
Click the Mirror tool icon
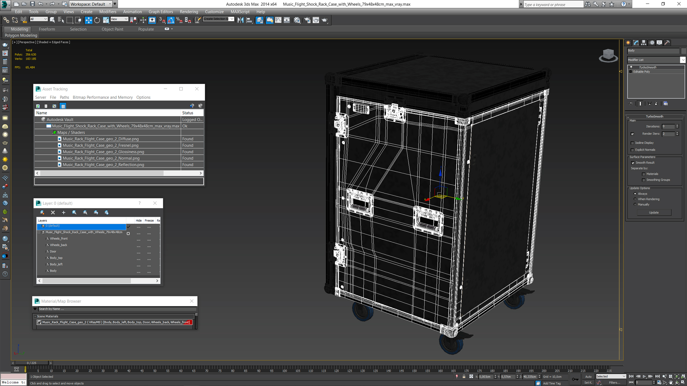tap(240, 20)
